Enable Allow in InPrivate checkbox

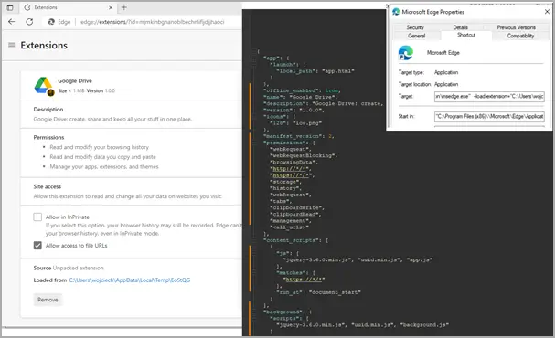(37, 217)
